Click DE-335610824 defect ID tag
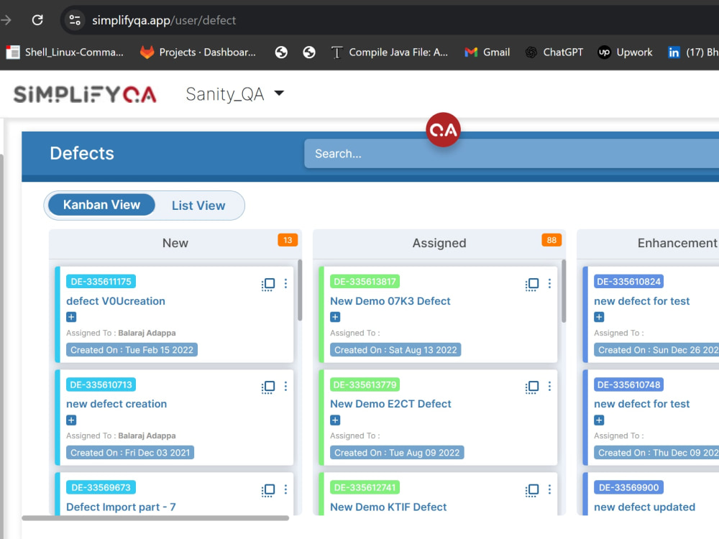This screenshot has width=719, height=539. pyautogui.click(x=628, y=282)
